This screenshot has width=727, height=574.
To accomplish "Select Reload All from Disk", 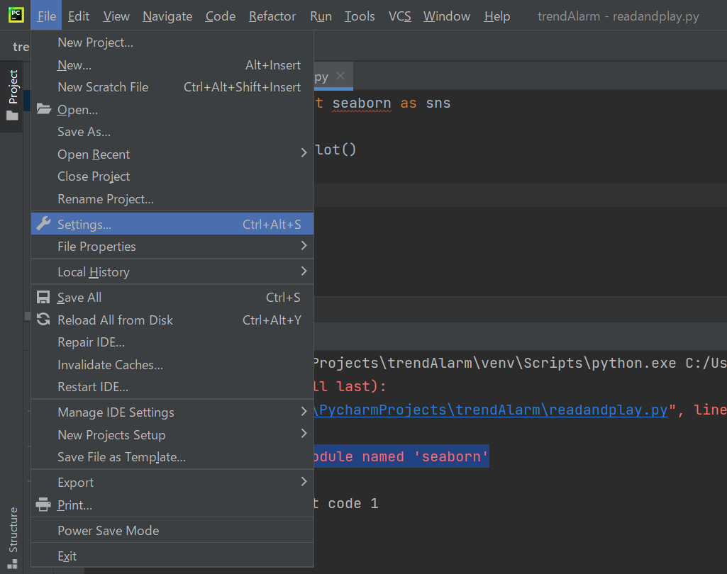I will 172,320.
